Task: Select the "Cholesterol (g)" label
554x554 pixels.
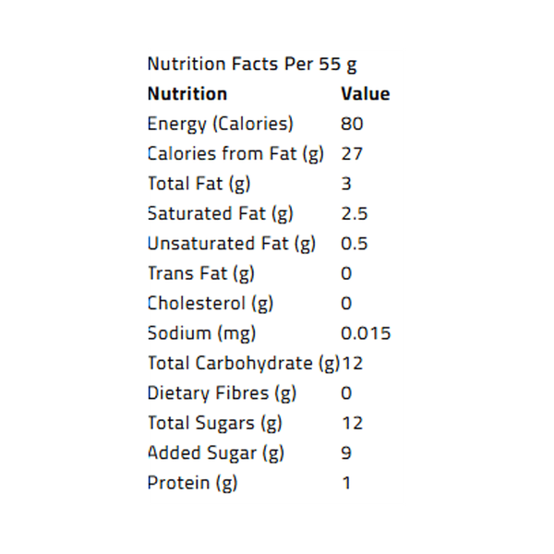Action: click(x=210, y=303)
